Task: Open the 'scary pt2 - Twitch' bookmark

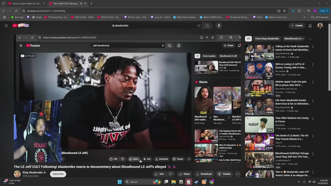Action: (160, 17)
